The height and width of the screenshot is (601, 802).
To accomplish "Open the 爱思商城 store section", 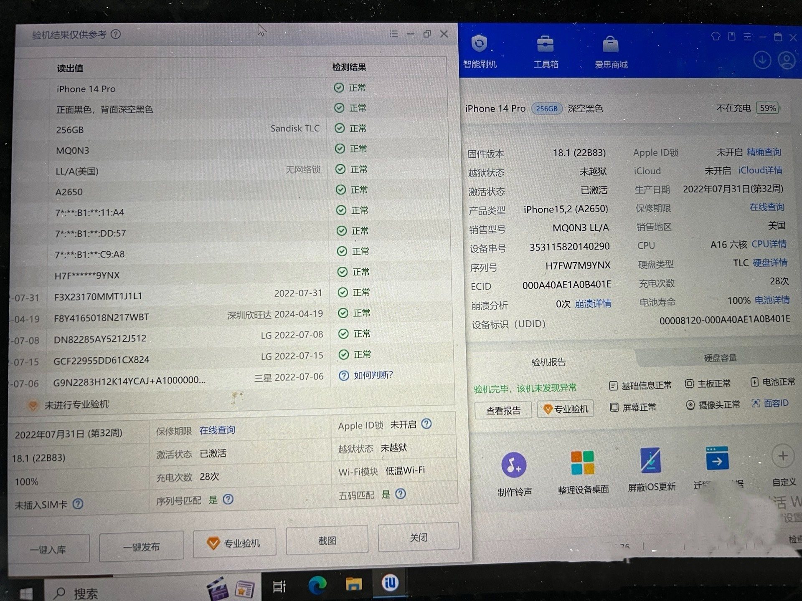I will [x=611, y=52].
